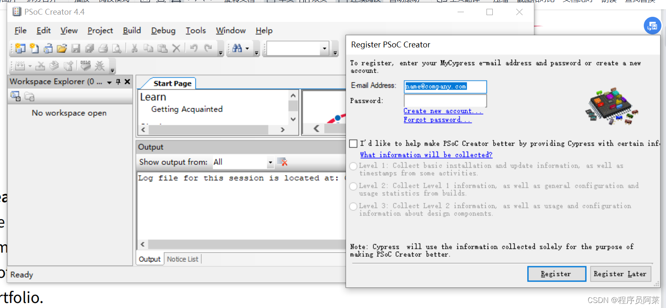Click the Open File folder icon

click(x=62, y=49)
